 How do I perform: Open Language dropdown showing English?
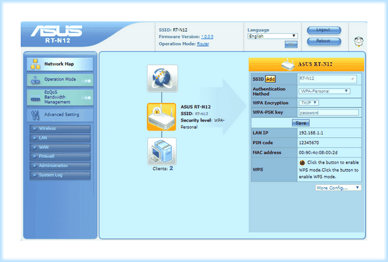pos(272,36)
